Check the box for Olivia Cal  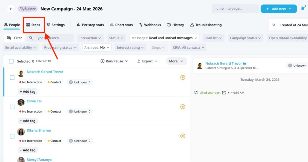[12, 107]
